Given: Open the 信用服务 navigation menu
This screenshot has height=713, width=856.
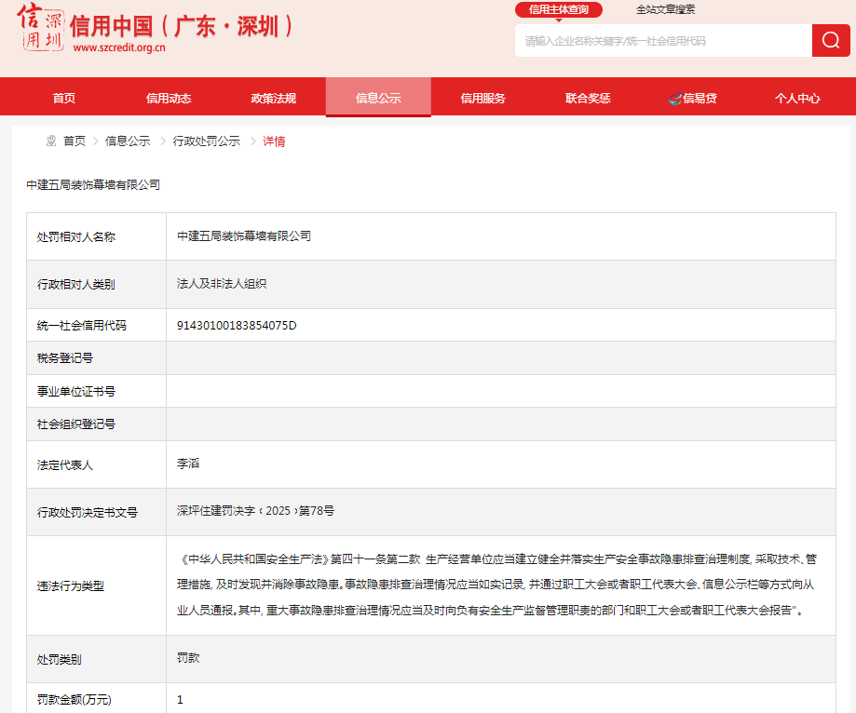Looking at the screenshot, I should [483, 98].
